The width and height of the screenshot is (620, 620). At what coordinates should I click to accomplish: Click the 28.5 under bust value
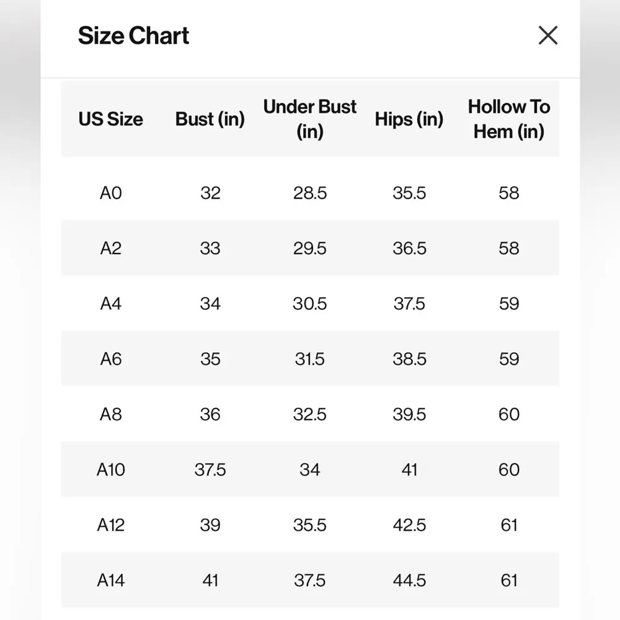point(310,193)
